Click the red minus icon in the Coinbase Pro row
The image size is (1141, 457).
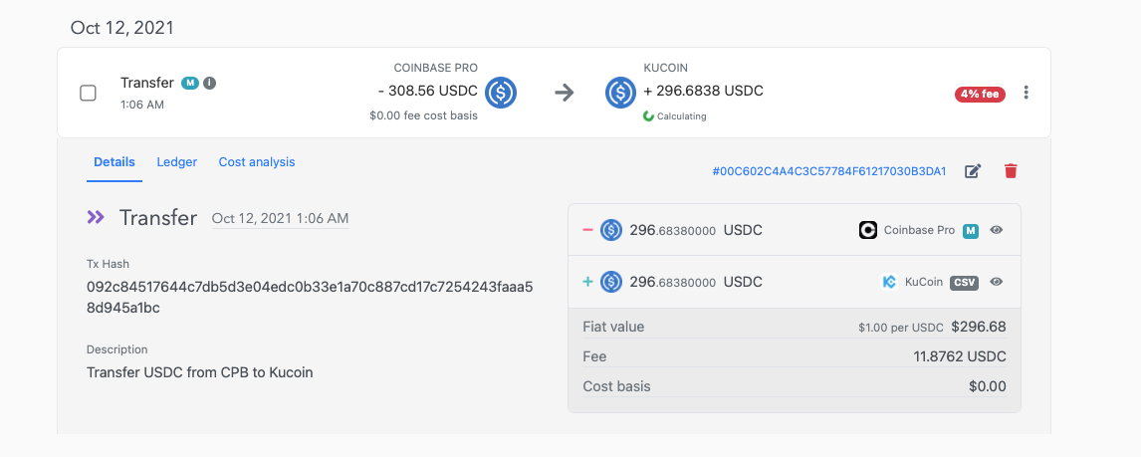tap(588, 230)
